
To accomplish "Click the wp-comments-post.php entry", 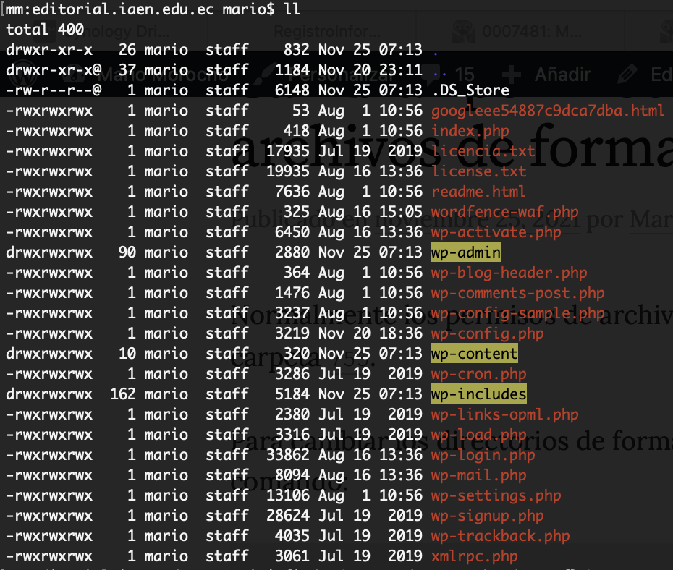I will (517, 293).
